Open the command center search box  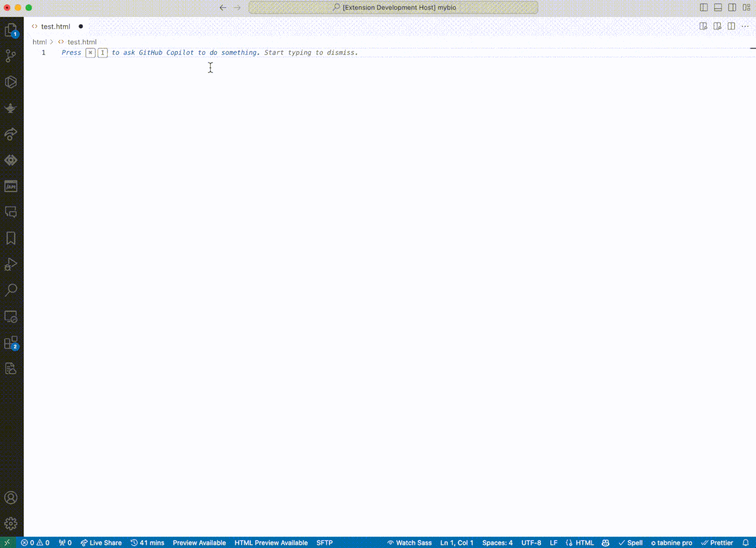(x=393, y=8)
